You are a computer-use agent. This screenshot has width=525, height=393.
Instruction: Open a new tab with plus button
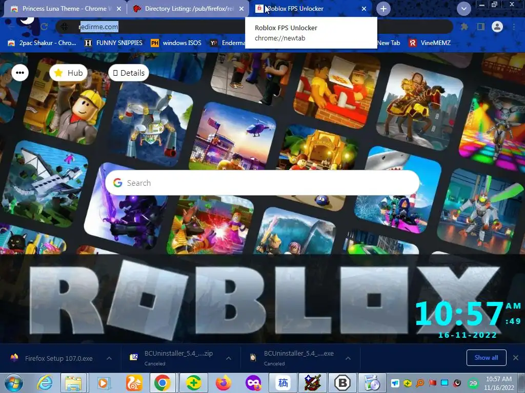(x=383, y=9)
